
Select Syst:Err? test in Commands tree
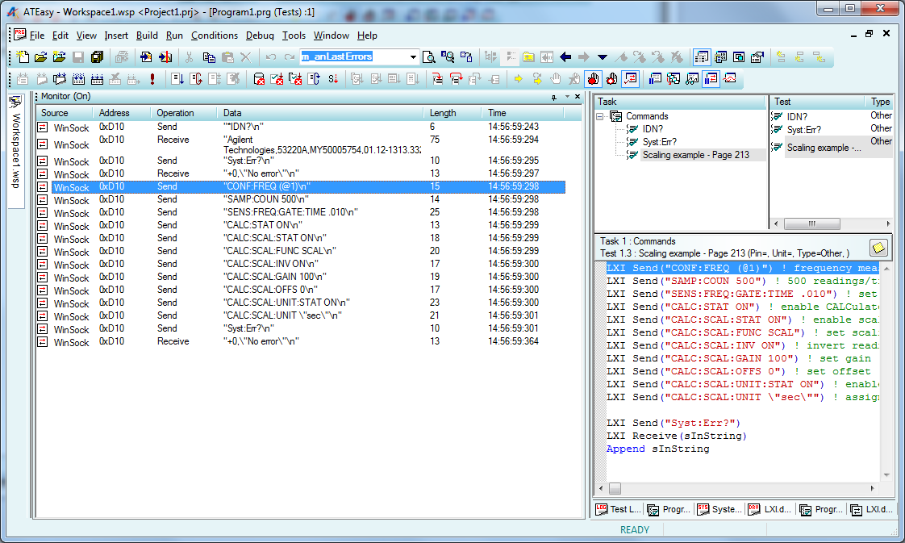tap(659, 142)
